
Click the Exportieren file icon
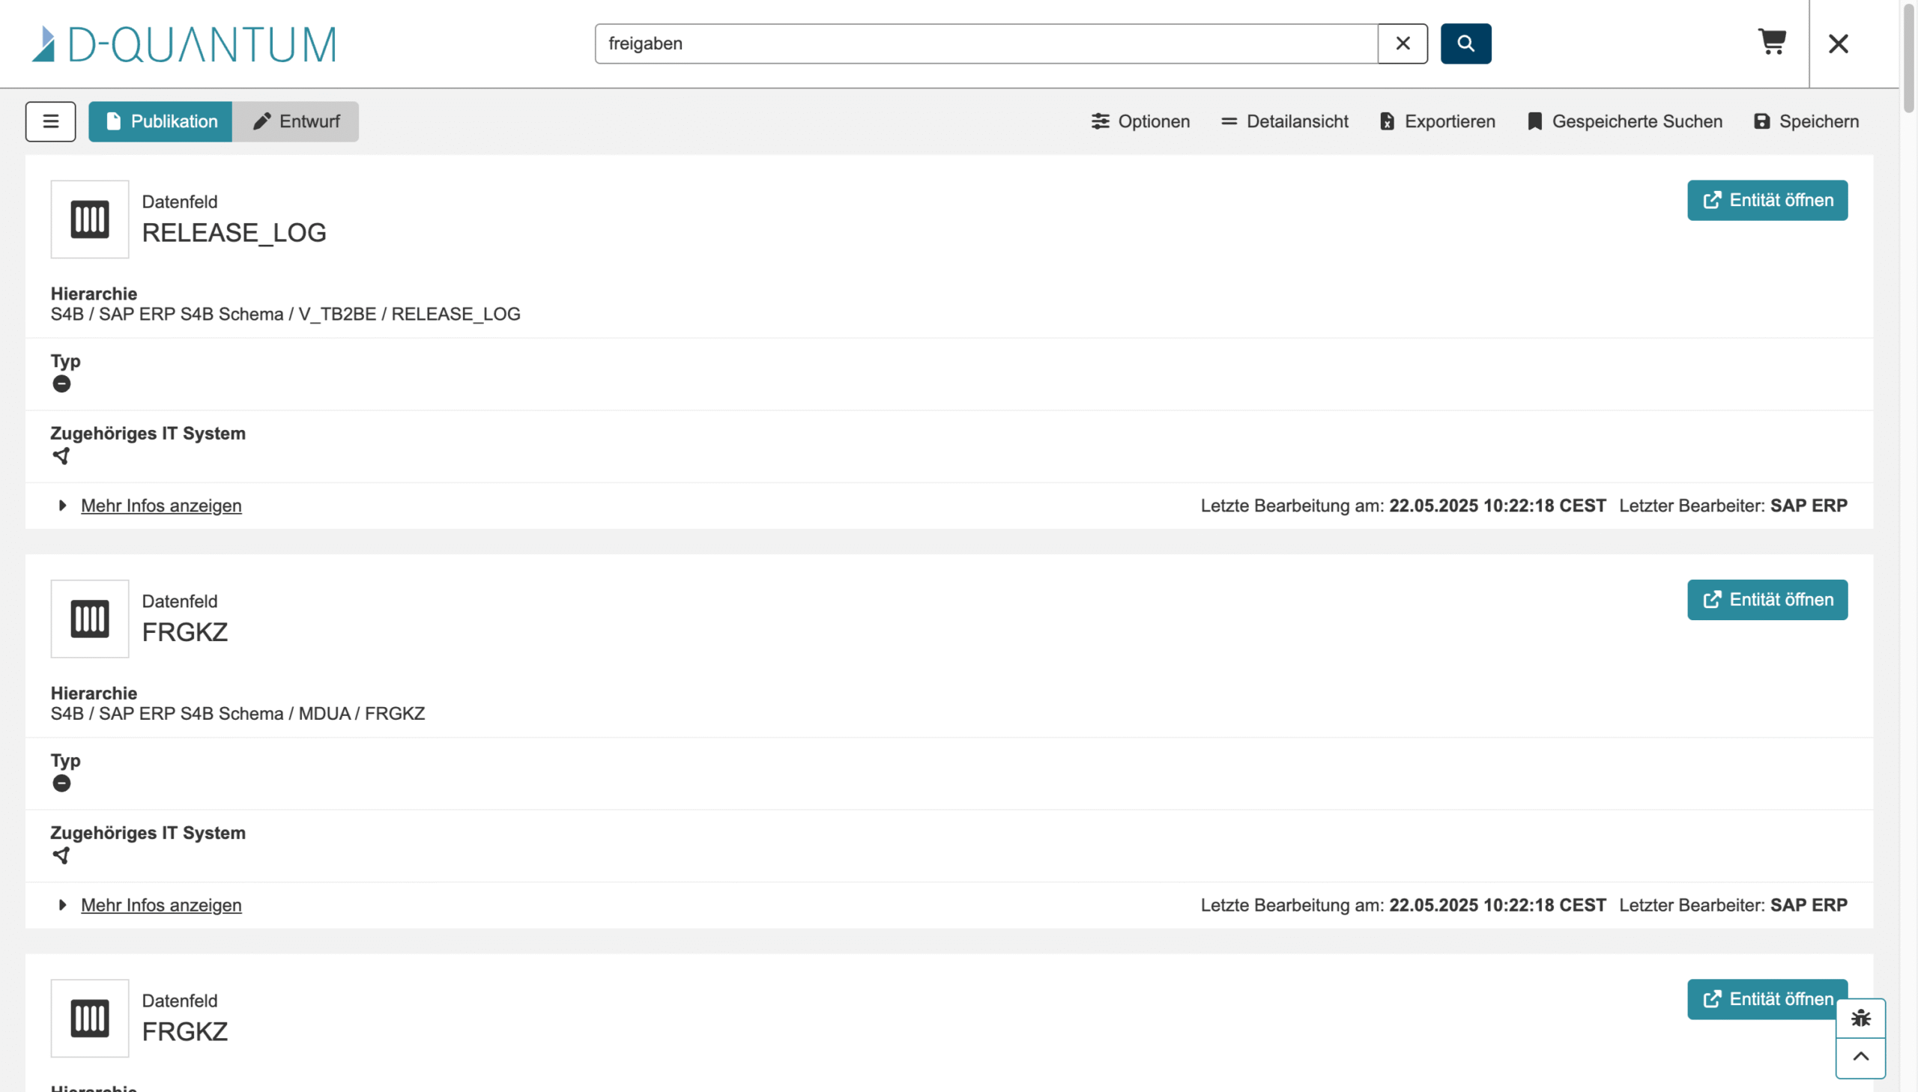click(1387, 121)
